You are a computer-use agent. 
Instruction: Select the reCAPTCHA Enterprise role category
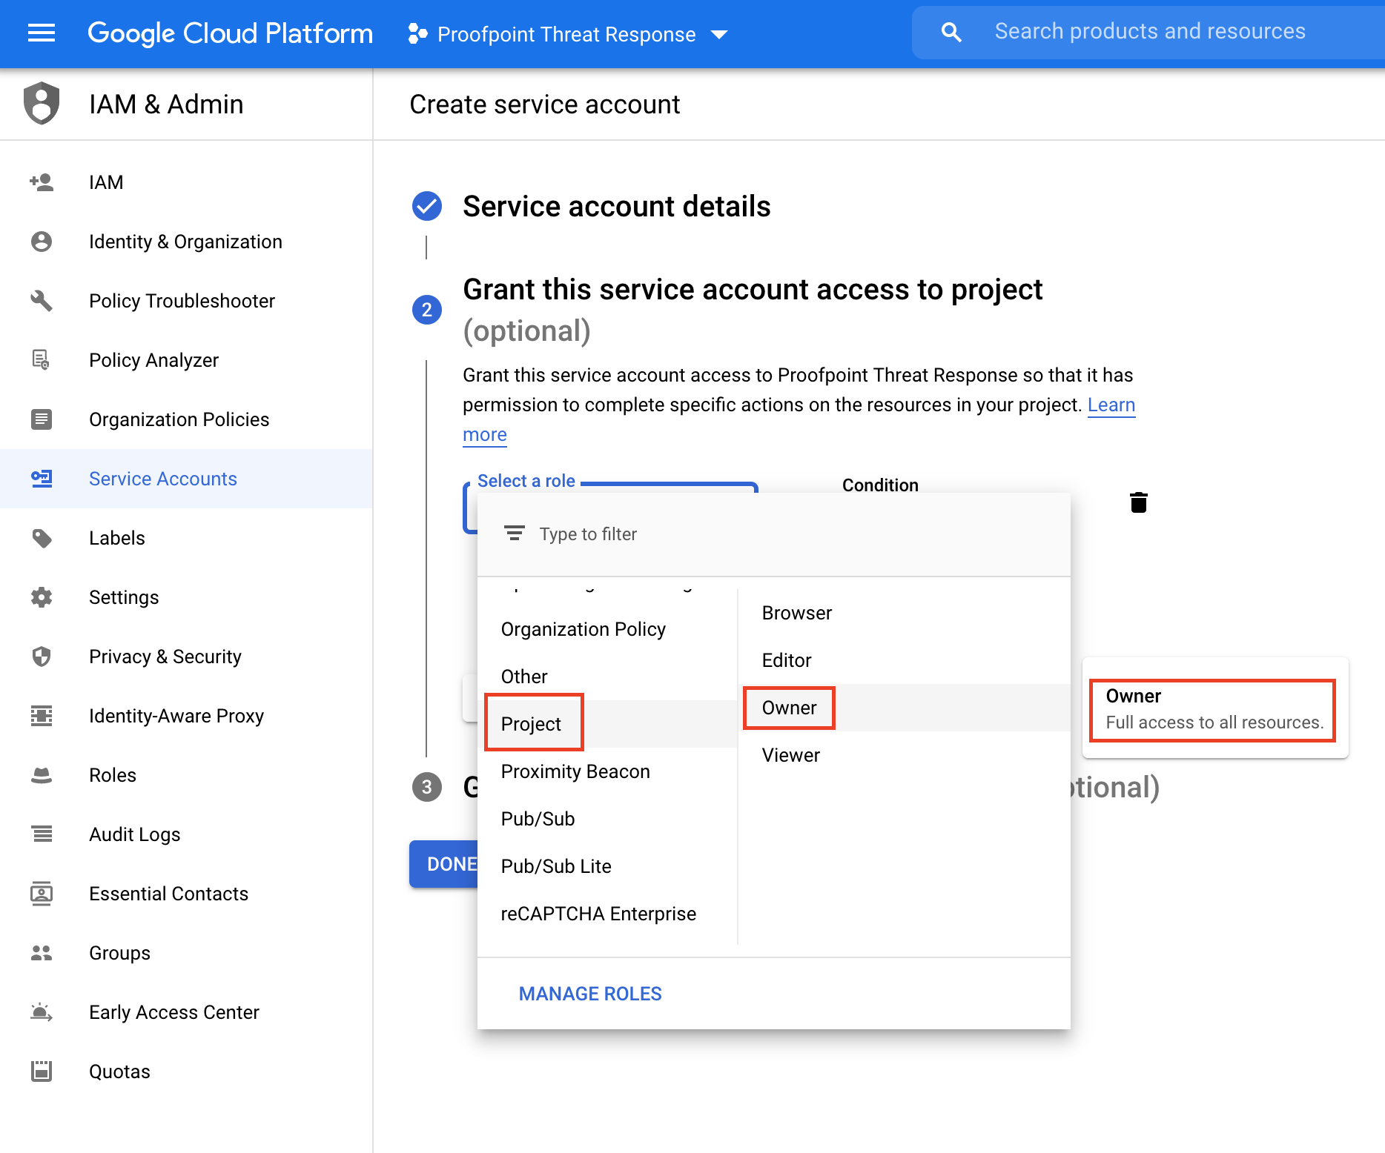coord(607,914)
